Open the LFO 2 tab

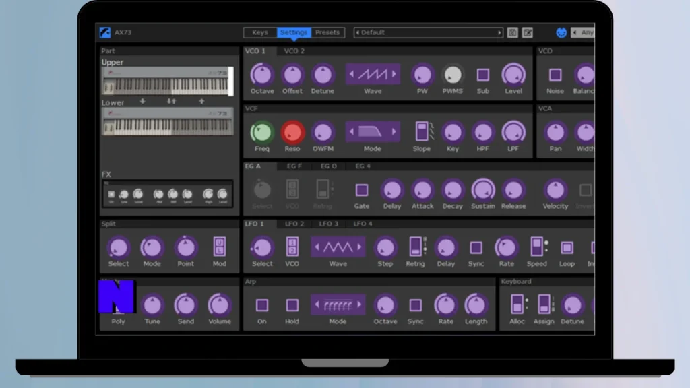pyautogui.click(x=294, y=224)
